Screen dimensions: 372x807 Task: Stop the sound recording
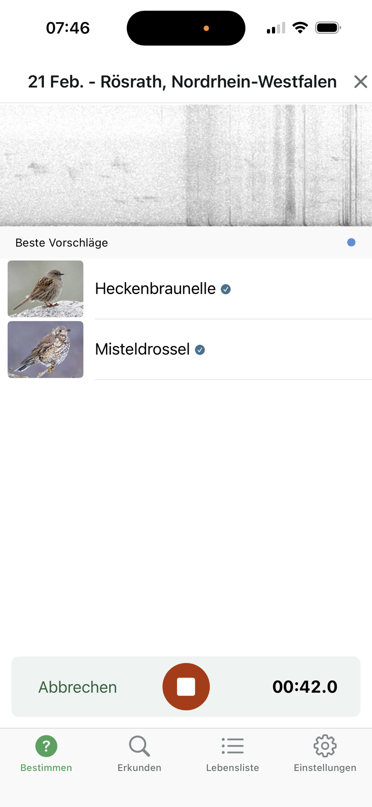pyautogui.click(x=186, y=686)
